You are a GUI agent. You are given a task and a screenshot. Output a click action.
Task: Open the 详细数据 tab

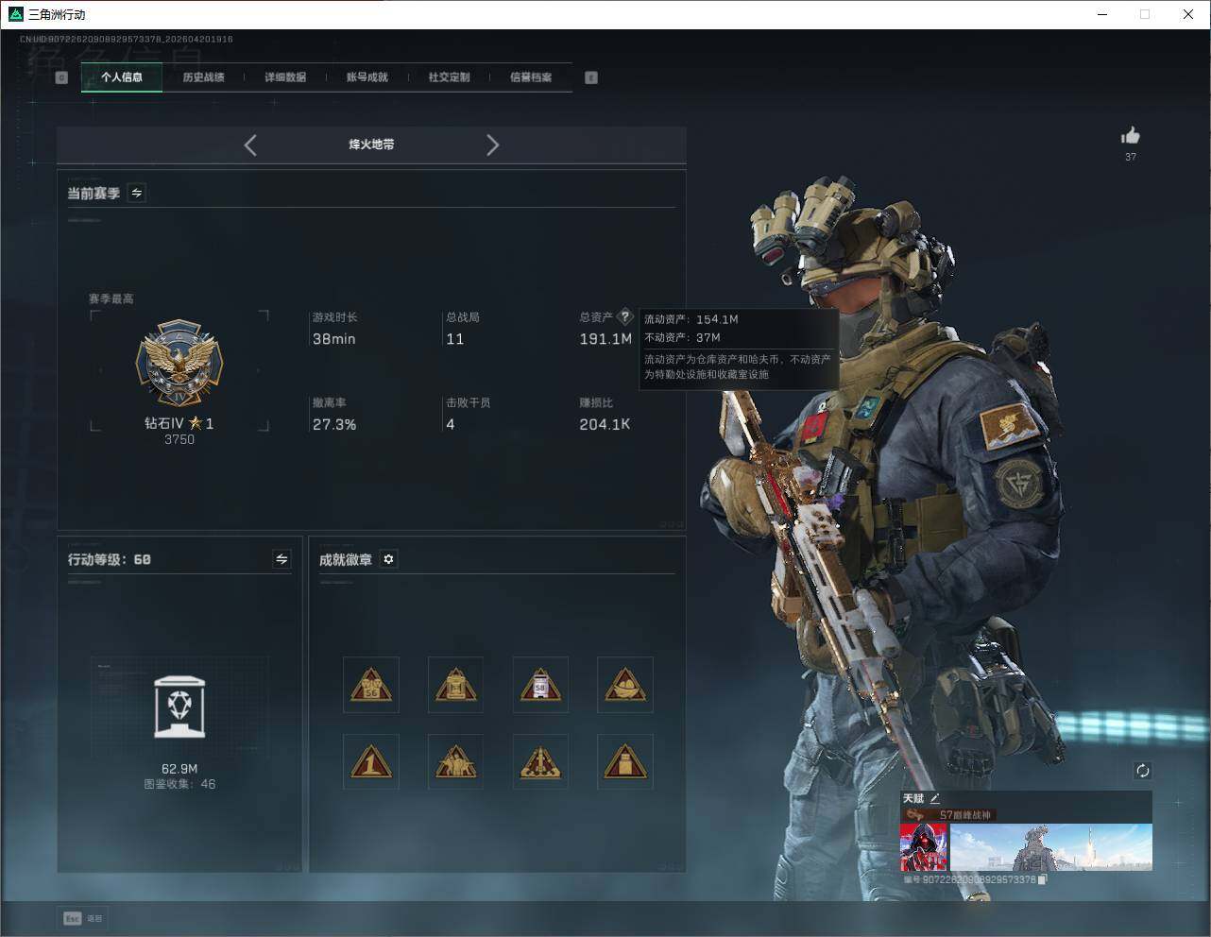(x=285, y=77)
